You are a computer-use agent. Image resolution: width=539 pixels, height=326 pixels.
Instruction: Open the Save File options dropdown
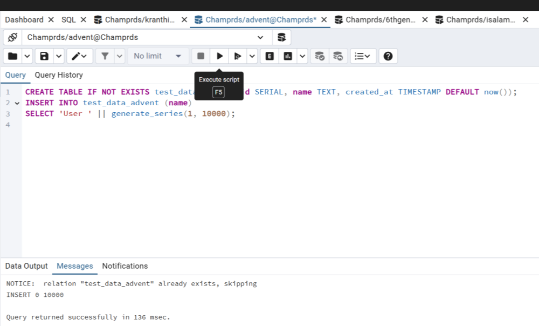tap(59, 56)
